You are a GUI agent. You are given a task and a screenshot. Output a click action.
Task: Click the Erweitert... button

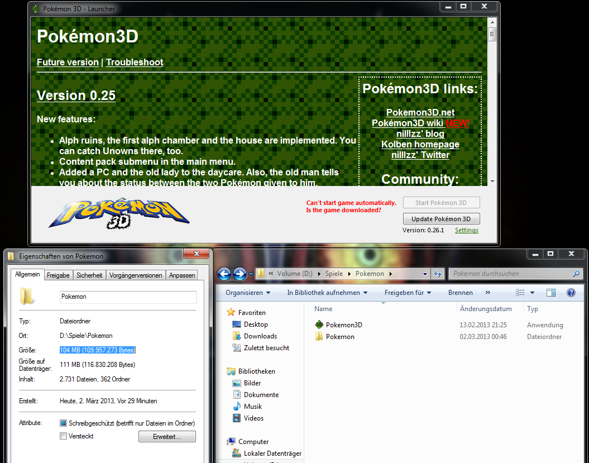[167, 437]
